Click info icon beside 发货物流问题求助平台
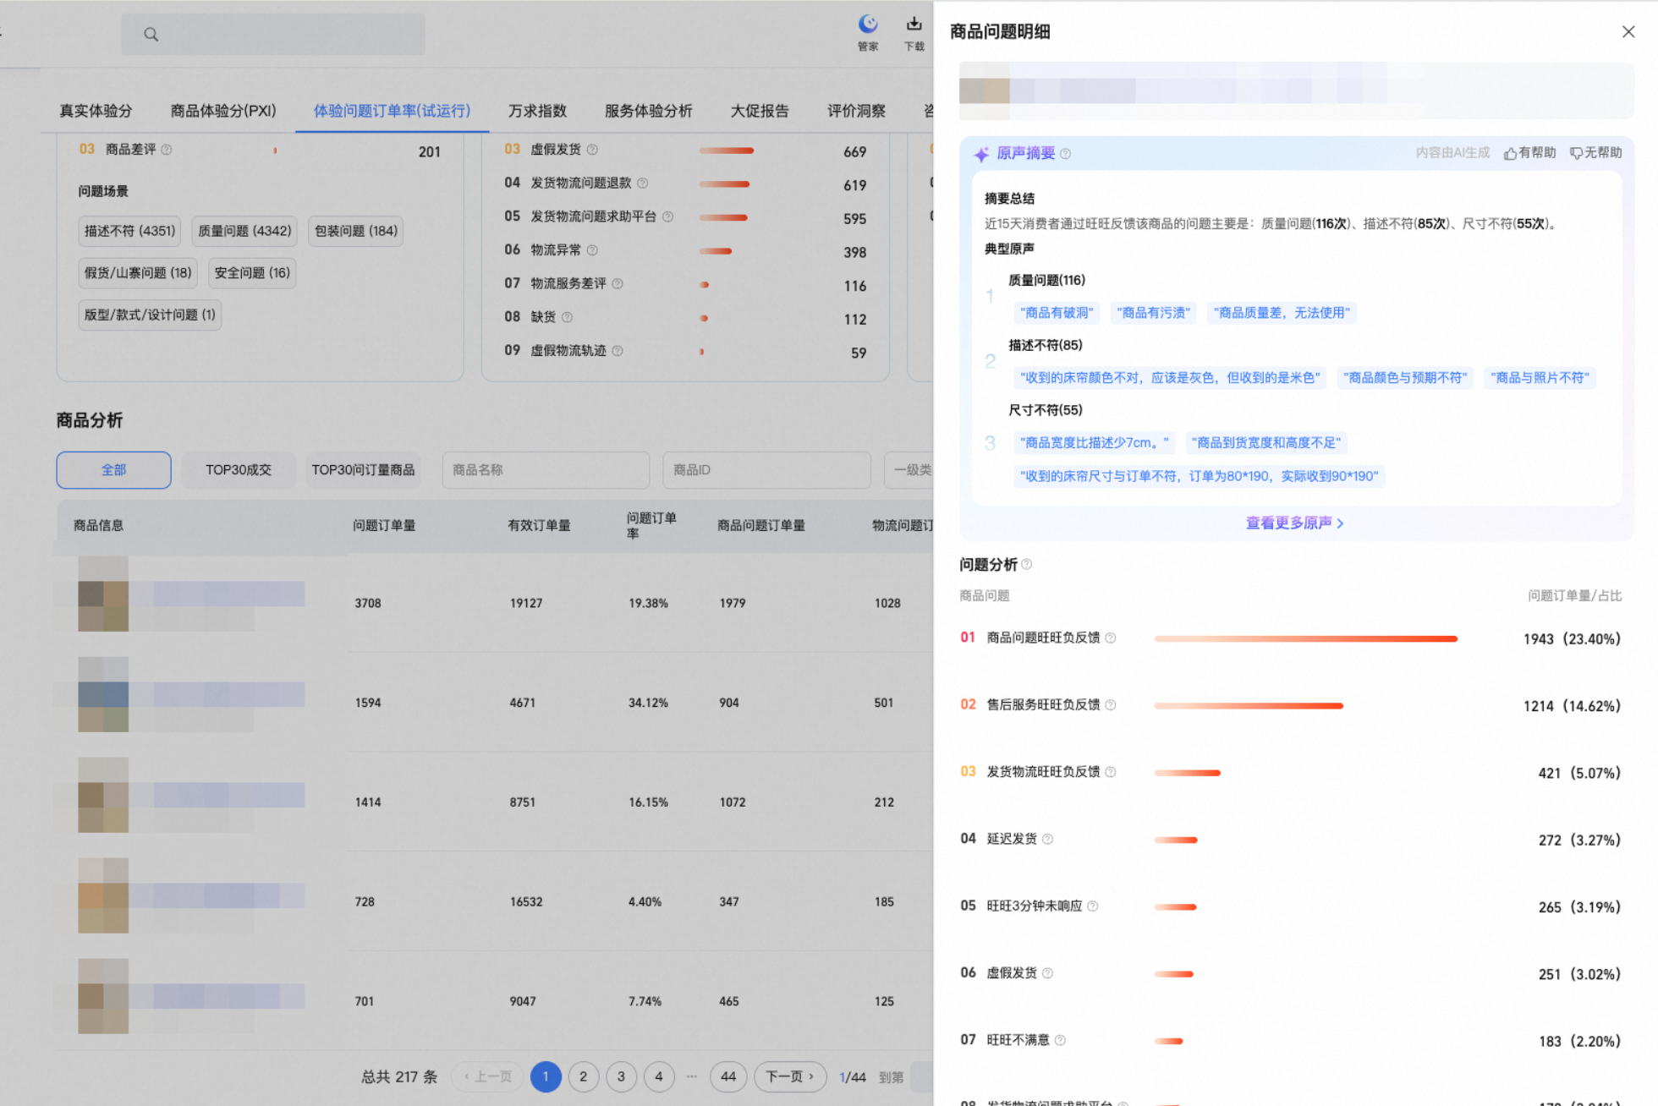This screenshot has height=1106, width=1658. pos(667,216)
